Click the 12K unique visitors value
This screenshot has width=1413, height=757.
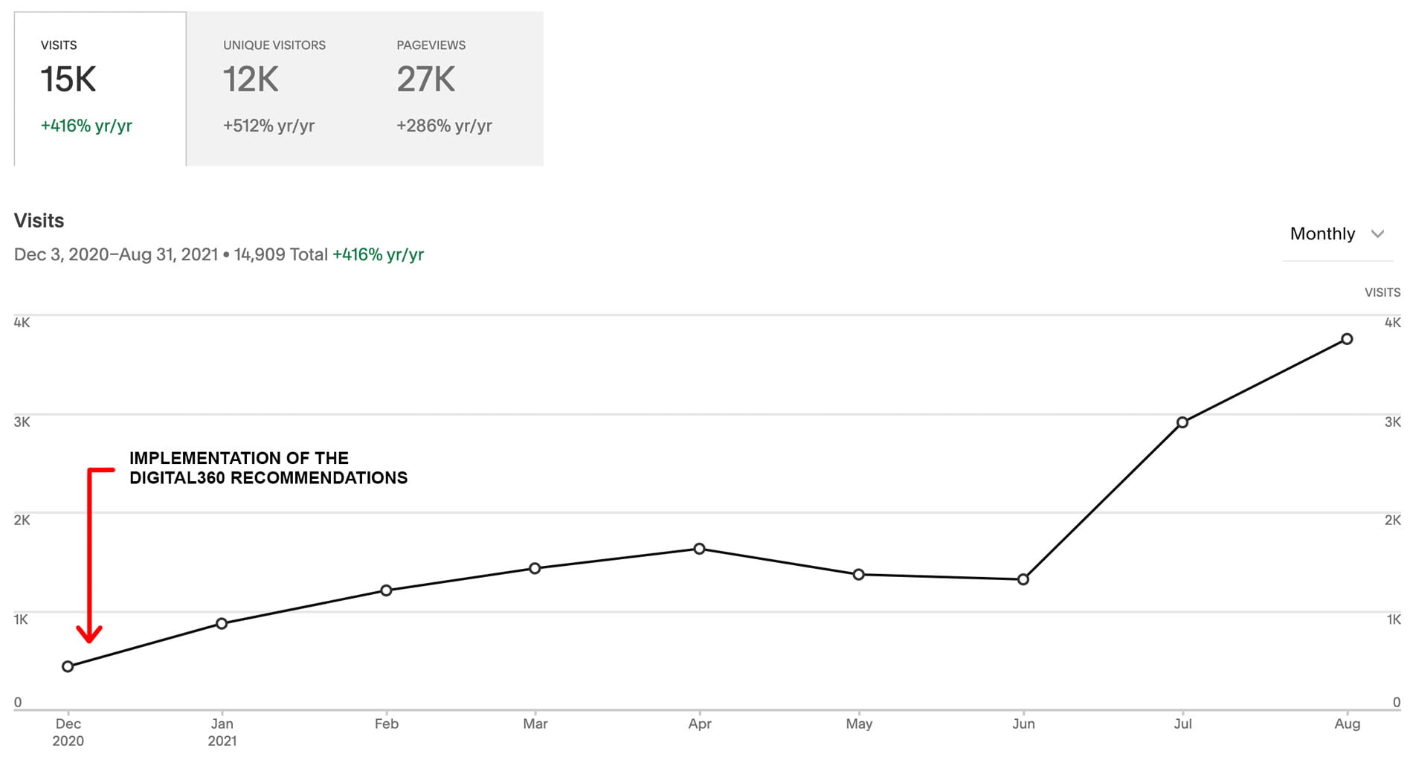tap(251, 80)
